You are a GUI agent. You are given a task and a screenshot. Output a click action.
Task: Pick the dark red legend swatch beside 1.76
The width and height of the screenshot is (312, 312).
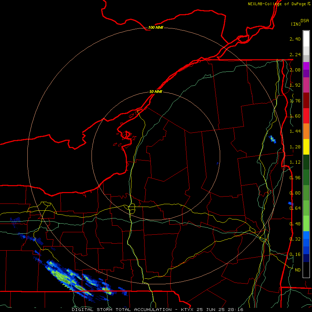tap(306, 101)
